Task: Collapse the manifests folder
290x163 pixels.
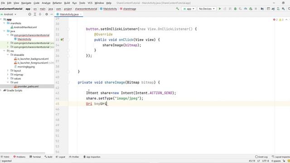Action: (4, 23)
